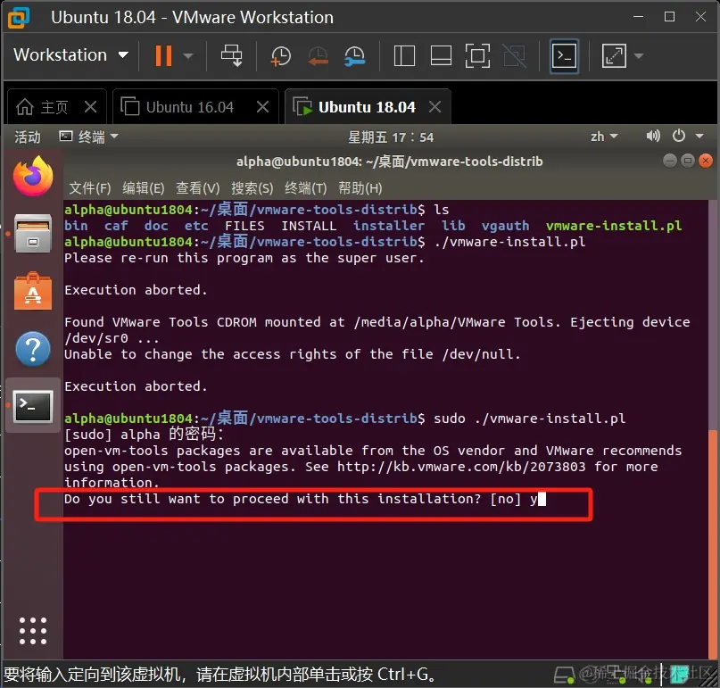Click the volume icon in the top bar
720x688 pixels.
point(653,136)
